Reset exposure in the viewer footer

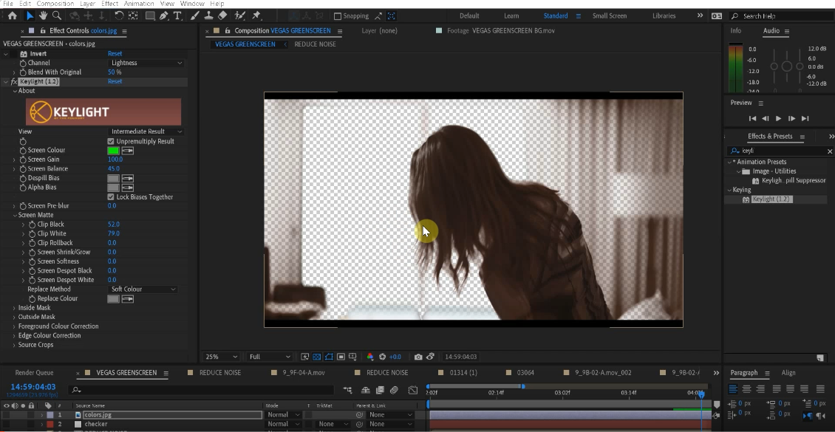click(x=382, y=357)
